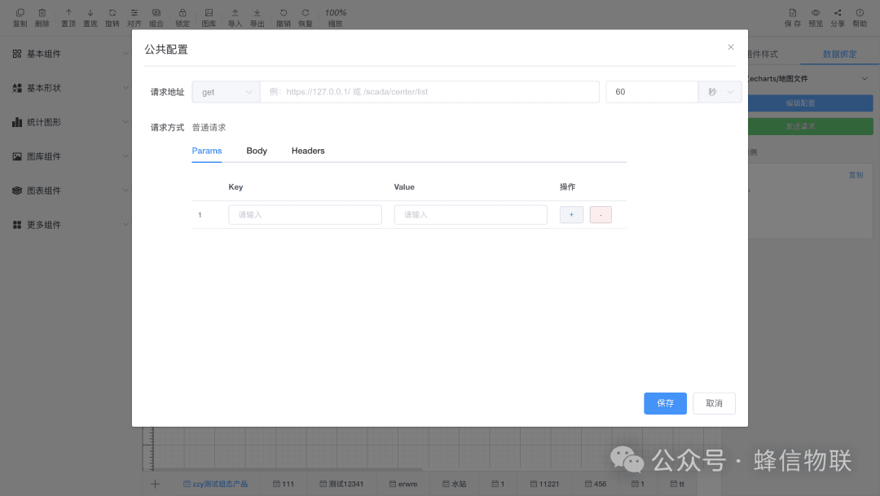Expand the 图表组件 sidebar section
This screenshot has height=496, width=880.
pos(71,191)
